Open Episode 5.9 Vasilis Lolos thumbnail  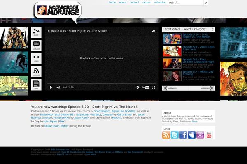[172, 51]
